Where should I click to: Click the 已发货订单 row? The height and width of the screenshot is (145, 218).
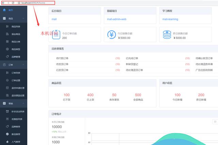88,70
